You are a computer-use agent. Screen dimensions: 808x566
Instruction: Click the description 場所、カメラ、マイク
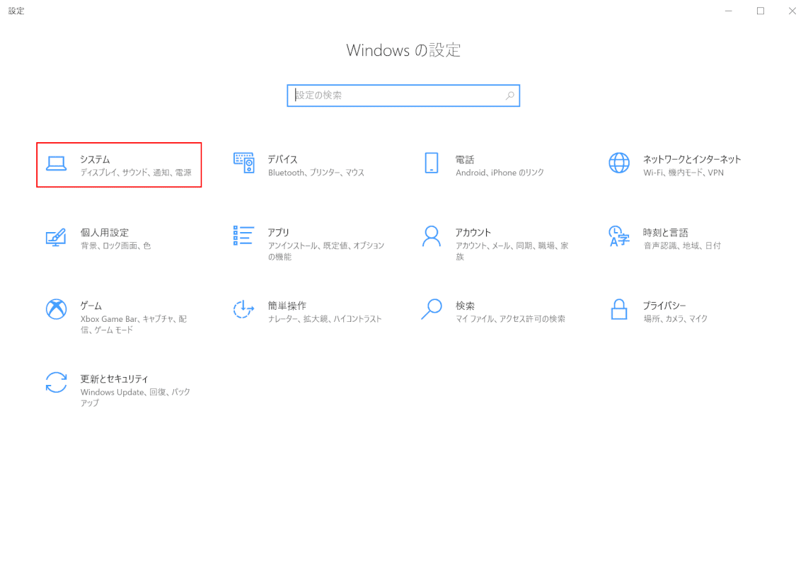pos(676,319)
